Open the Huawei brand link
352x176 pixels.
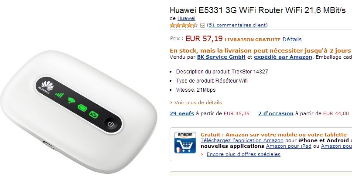tap(186, 18)
